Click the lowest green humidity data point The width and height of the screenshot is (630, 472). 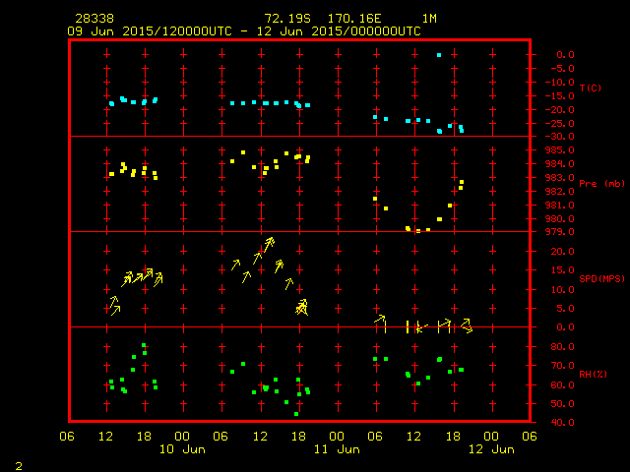pyautogui.click(x=296, y=414)
